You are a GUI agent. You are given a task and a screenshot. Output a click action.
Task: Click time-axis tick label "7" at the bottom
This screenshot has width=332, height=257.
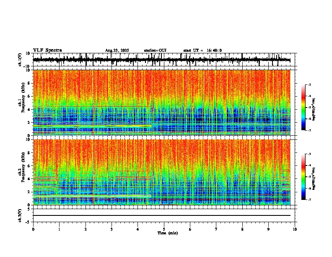(216, 229)
